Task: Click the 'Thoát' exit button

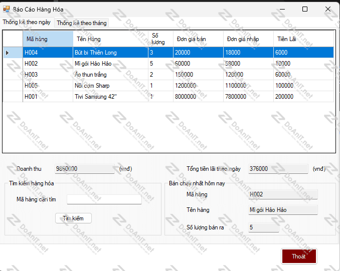Action: pos(299,256)
